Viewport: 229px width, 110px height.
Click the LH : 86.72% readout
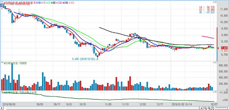pyautogui.click(x=207, y=7)
